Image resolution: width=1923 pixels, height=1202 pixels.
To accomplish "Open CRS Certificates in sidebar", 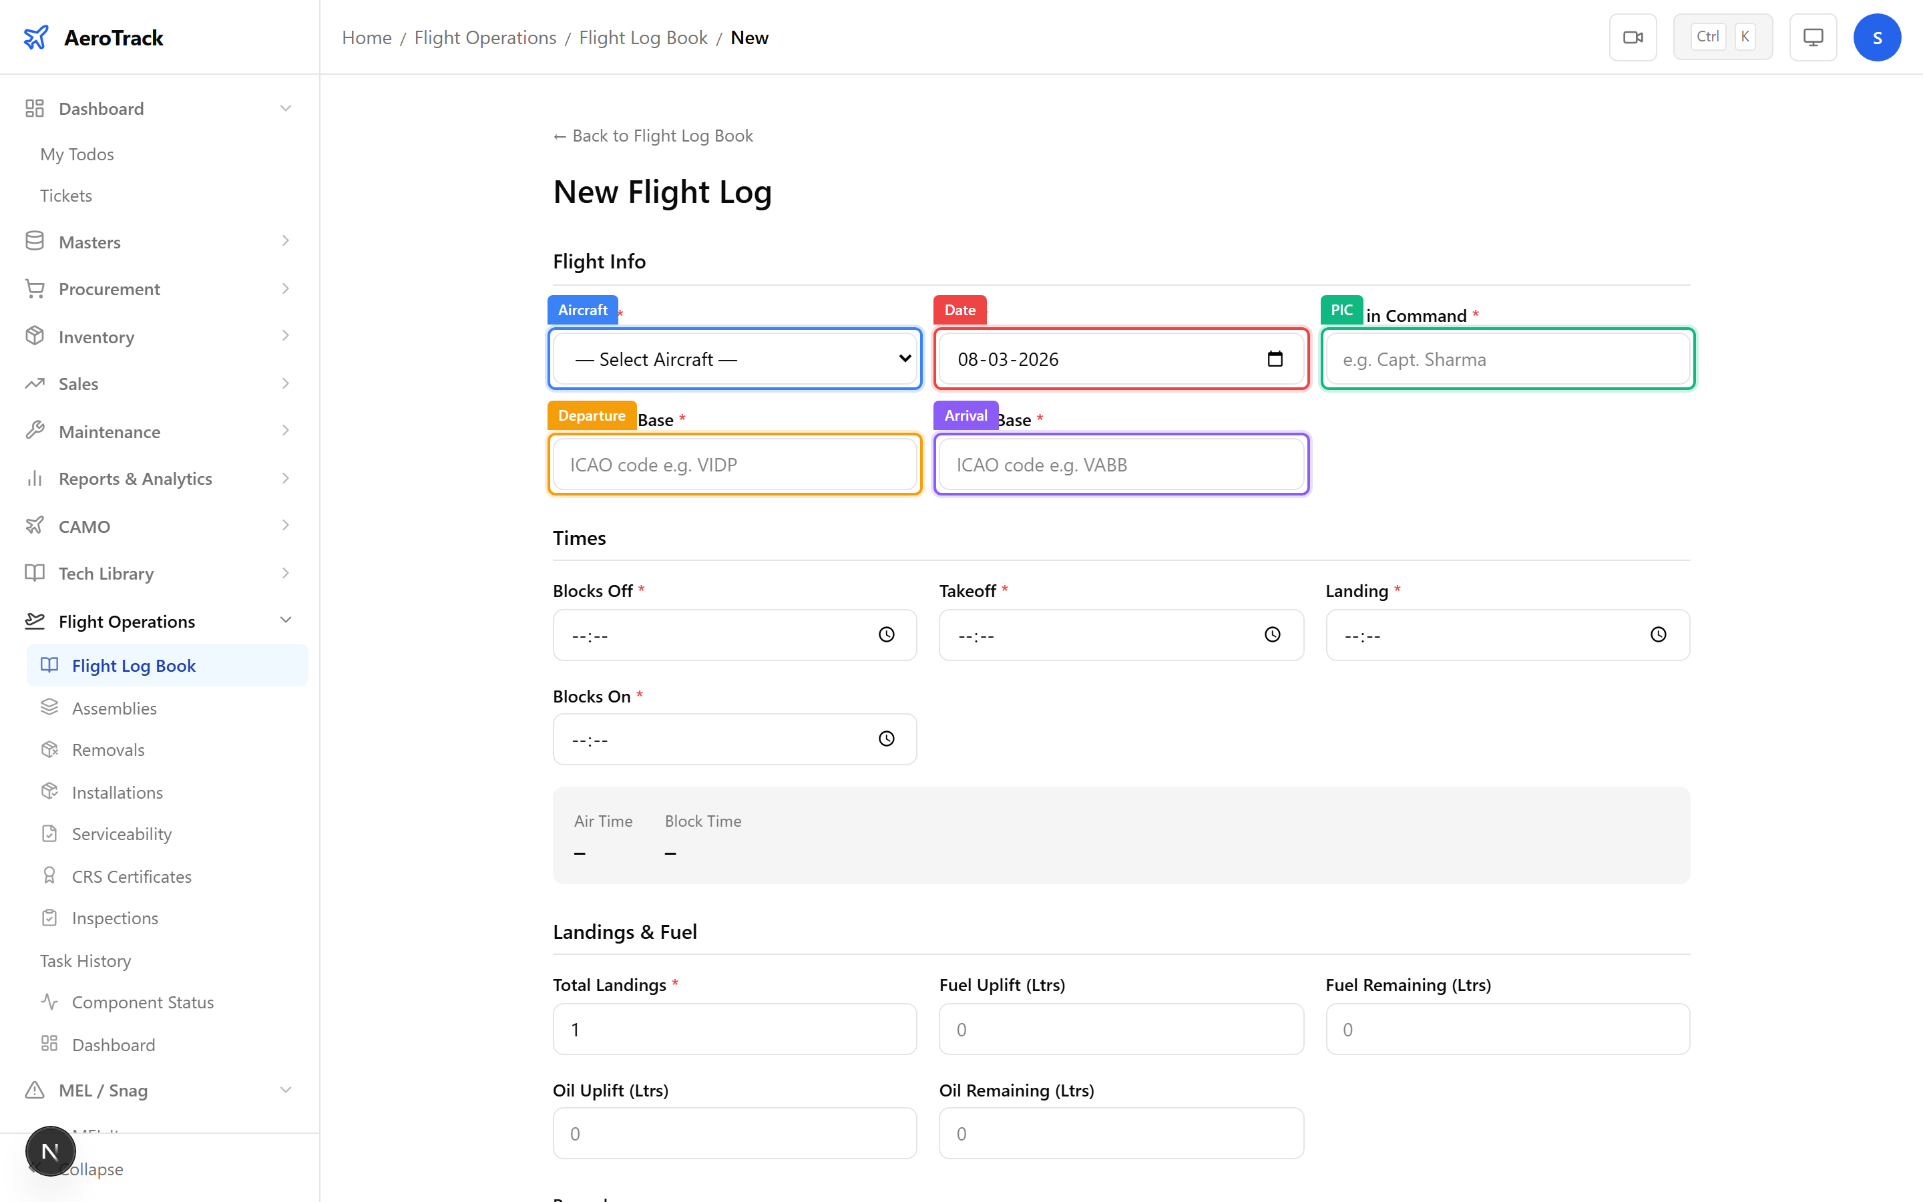I will pyautogui.click(x=131, y=876).
